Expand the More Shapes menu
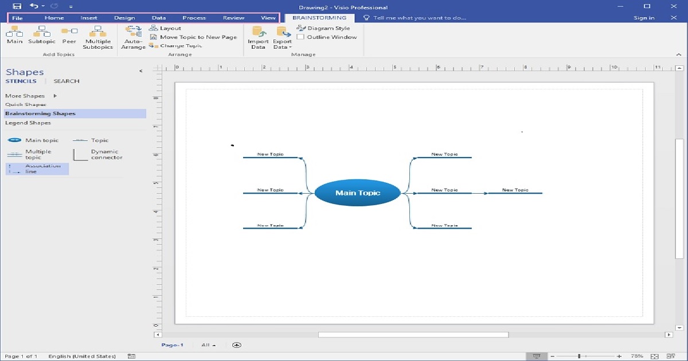 point(31,96)
